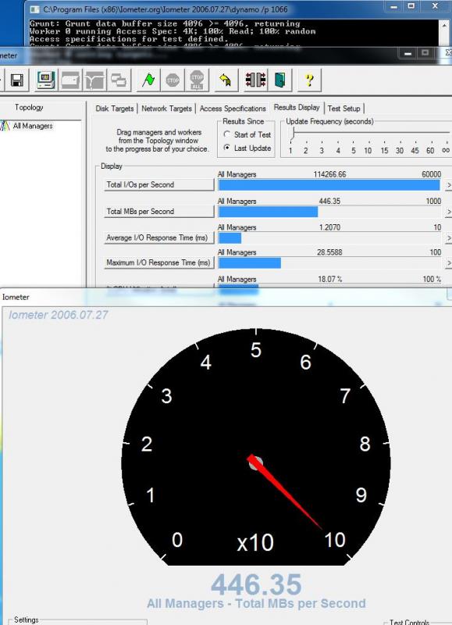Image resolution: width=452 pixels, height=625 pixels.
Task: Click the Average I/O Response Time bar
Action: 329,238
